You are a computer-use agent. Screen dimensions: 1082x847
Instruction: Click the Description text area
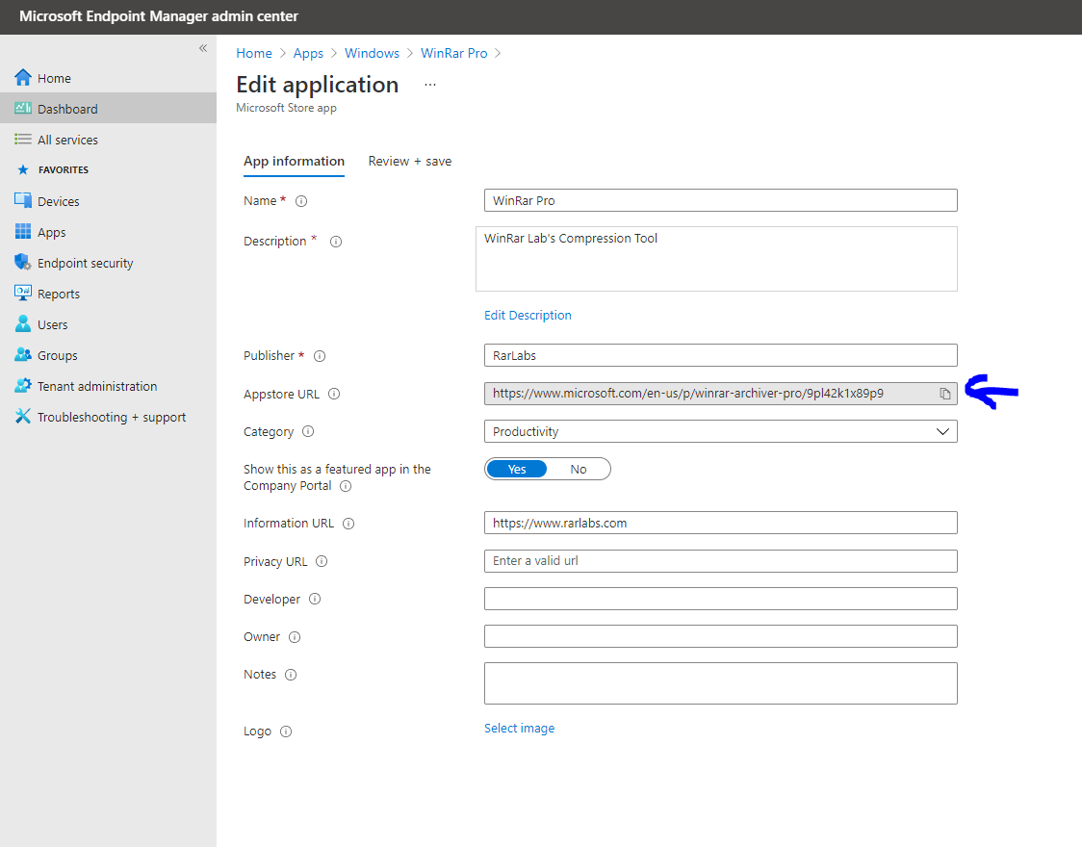point(716,259)
